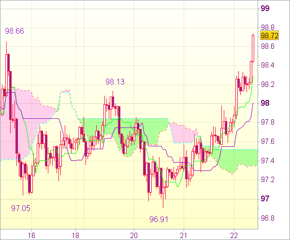Click the 98.4 price axis label

267,65
